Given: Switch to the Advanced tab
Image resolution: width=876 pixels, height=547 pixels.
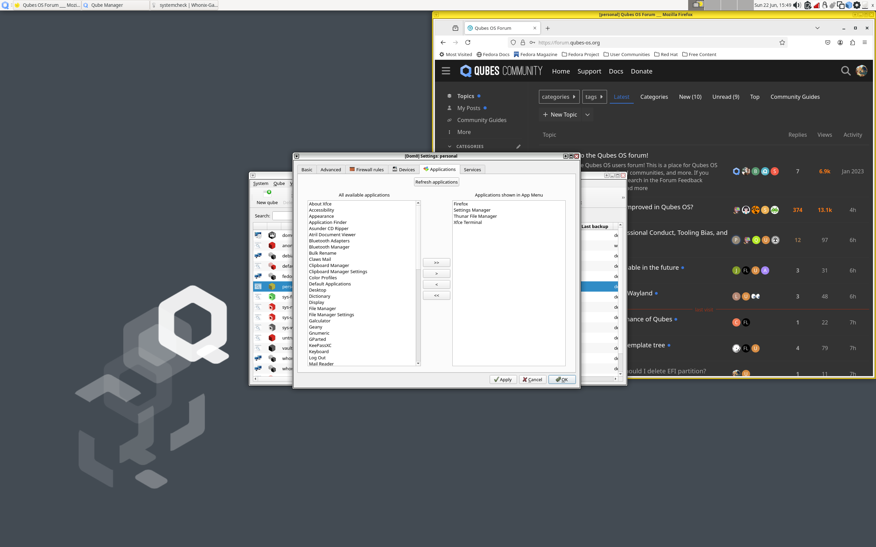Looking at the screenshot, I should pos(331,170).
